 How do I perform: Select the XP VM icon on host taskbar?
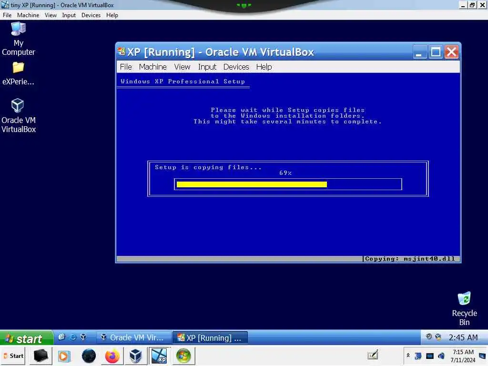[x=159, y=356]
